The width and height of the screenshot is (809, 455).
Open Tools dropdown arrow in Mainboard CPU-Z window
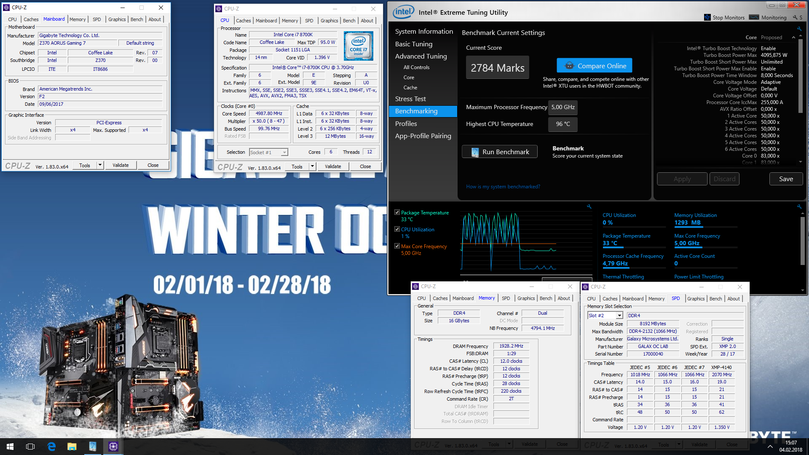(100, 165)
